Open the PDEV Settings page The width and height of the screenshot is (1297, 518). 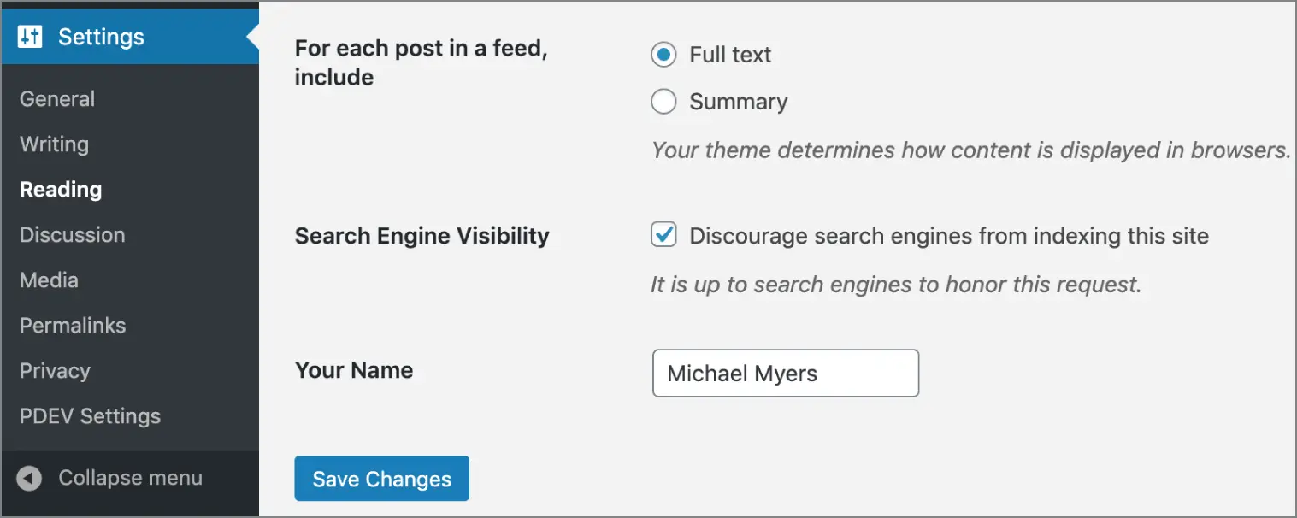click(x=90, y=415)
